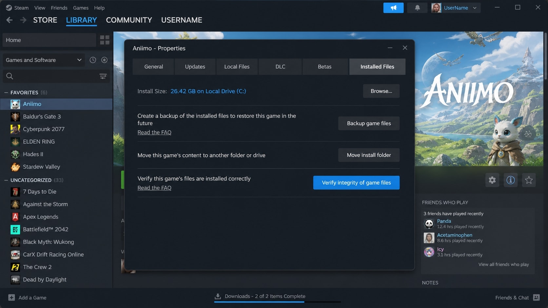This screenshot has height=308, width=548.
Task: Click Panda's friend avatar
Action: point(429,224)
